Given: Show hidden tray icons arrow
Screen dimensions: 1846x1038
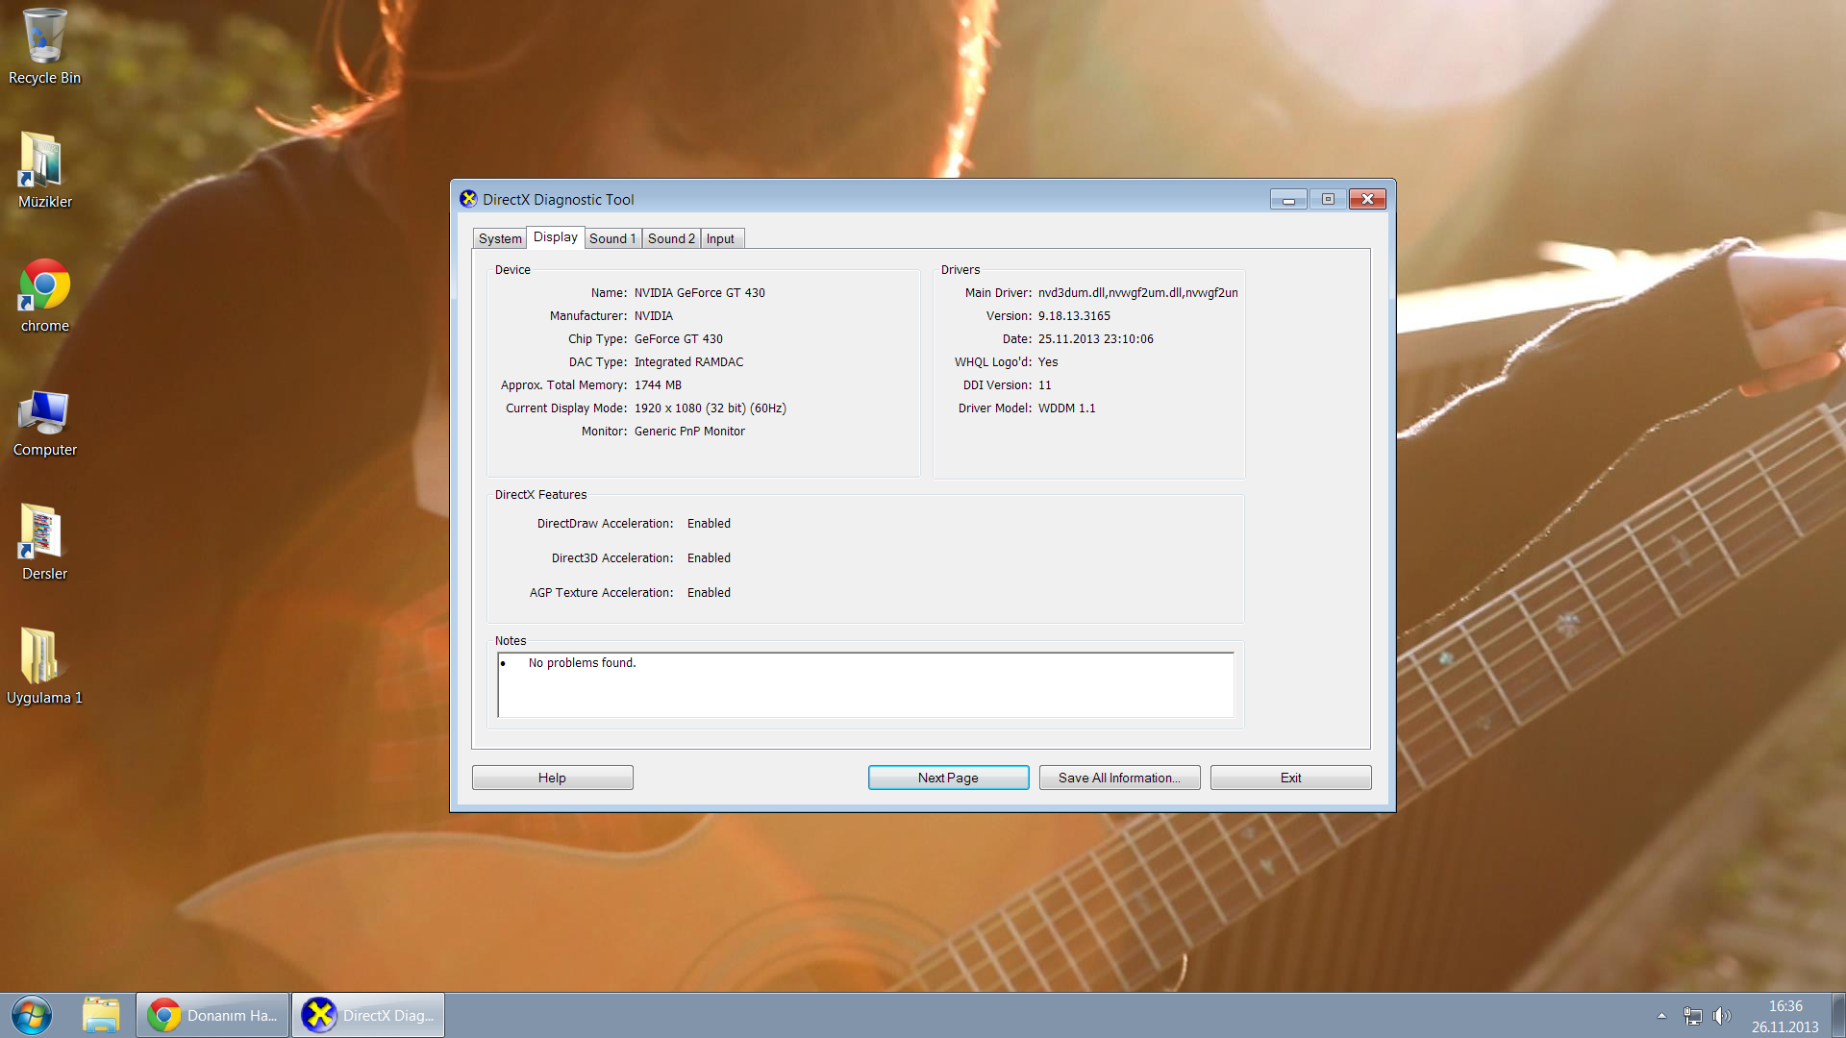Looking at the screenshot, I should point(1661,1016).
